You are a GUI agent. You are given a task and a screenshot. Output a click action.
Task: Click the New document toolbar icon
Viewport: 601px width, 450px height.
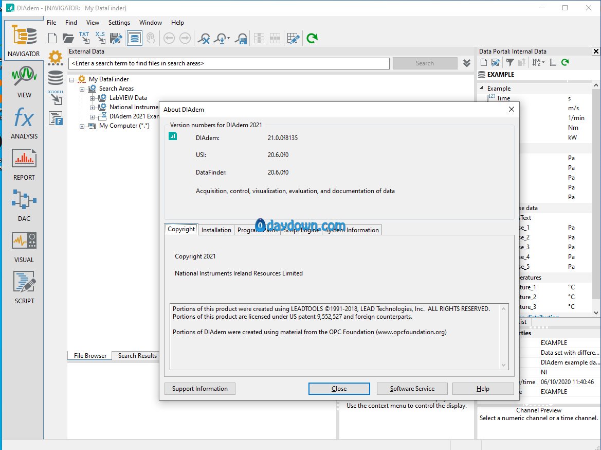[52, 38]
